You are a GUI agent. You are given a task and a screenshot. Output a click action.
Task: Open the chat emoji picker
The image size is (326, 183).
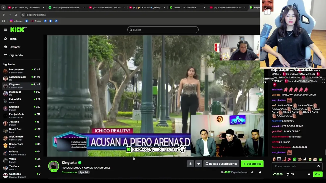click(x=318, y=166)
